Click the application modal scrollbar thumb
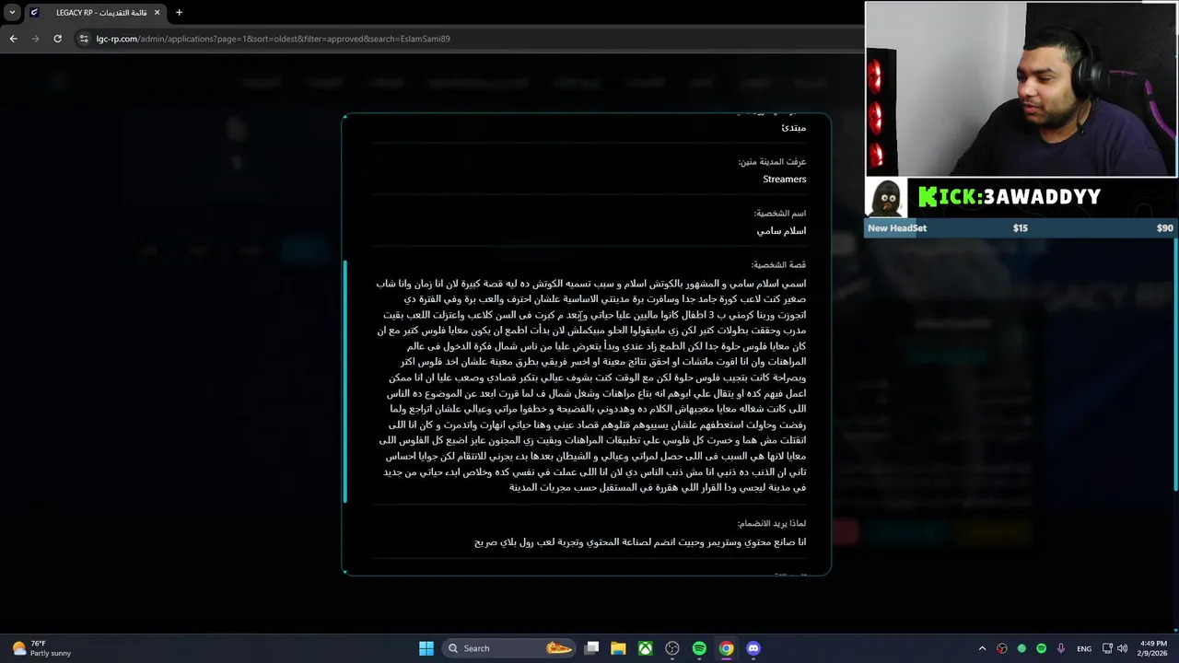Viewport: 1179px width, 663px height. 345,381
